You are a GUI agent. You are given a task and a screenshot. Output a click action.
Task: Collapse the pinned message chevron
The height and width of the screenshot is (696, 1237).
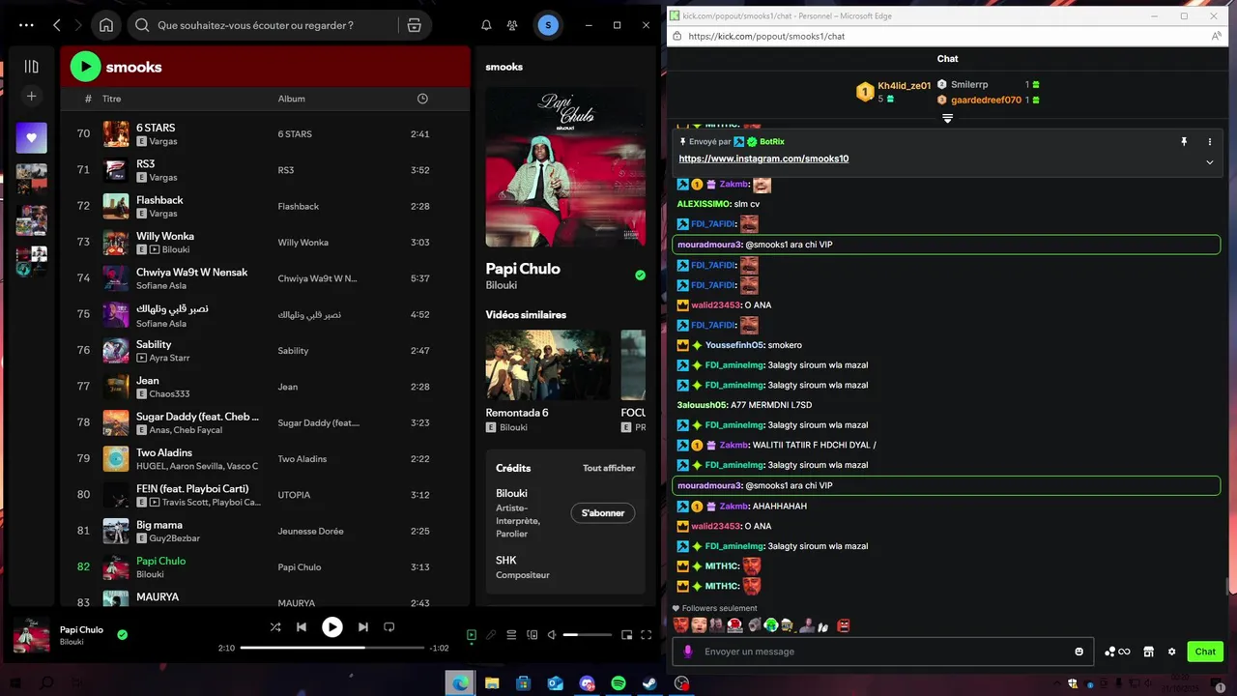pyautogui.click(x=1209, y=162)
